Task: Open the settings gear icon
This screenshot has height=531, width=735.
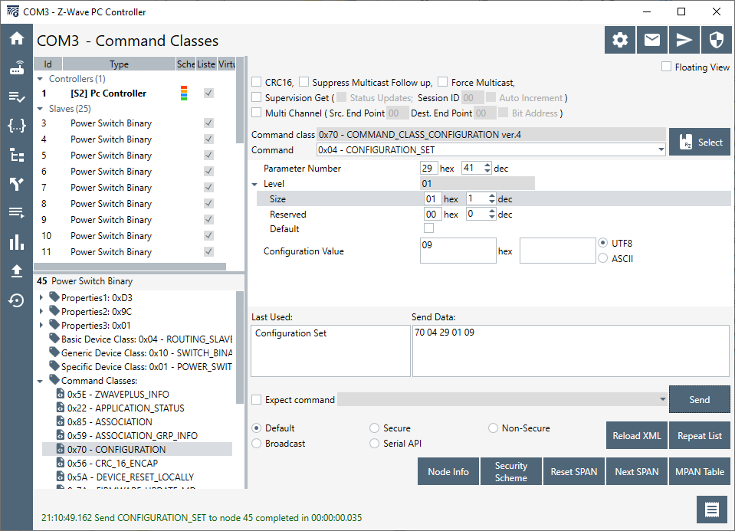Action: [620, 41]
